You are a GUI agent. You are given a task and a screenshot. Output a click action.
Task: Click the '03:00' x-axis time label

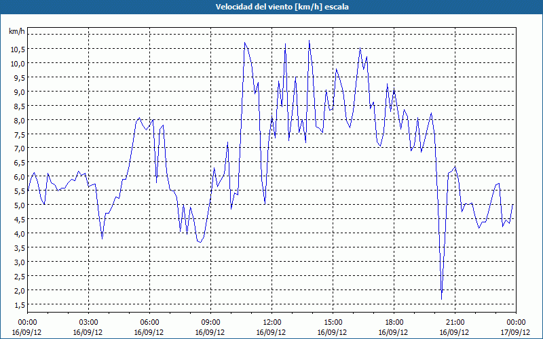pyautogui.click(x=88, y=323)
